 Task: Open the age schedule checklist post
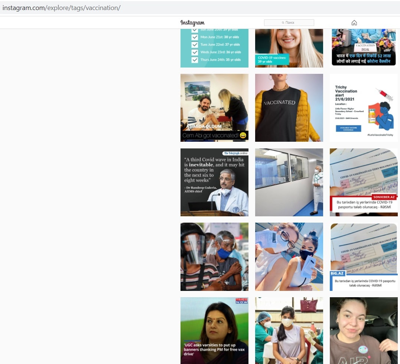point(214,48)
